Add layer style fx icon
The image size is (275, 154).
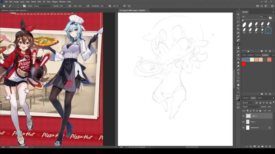[251, 146]
